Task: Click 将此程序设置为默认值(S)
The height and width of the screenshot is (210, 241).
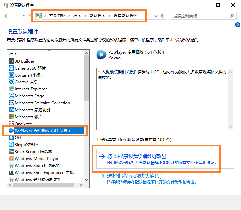Action: (137, 156)
